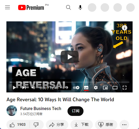Click the info card icon
The image size is (139, 129).
125,28
